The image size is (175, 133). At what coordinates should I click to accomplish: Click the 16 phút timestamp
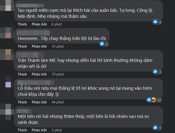57,46
